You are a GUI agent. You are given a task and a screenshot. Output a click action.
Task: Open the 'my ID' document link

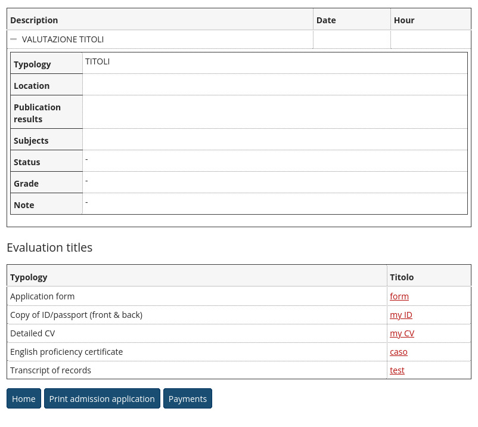tap(401, 315)
